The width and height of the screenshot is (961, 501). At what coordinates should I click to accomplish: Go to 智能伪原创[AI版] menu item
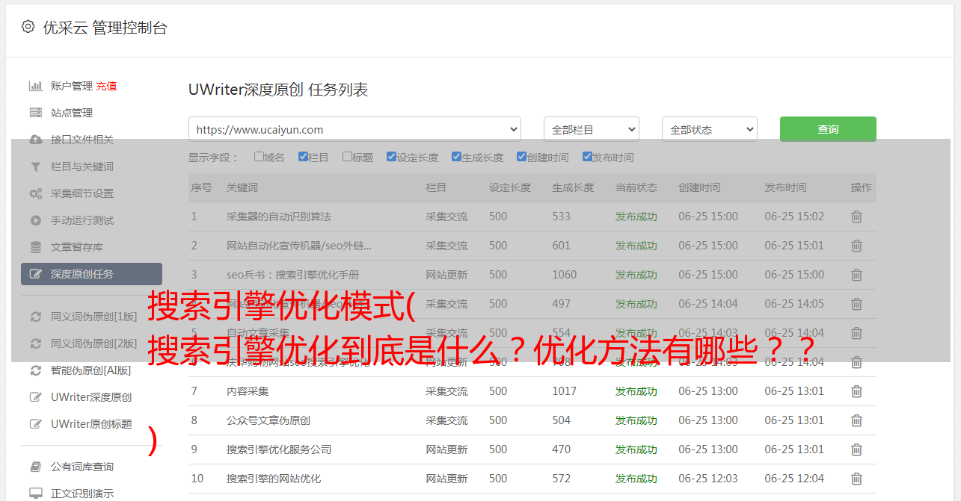tap(90, 370)
